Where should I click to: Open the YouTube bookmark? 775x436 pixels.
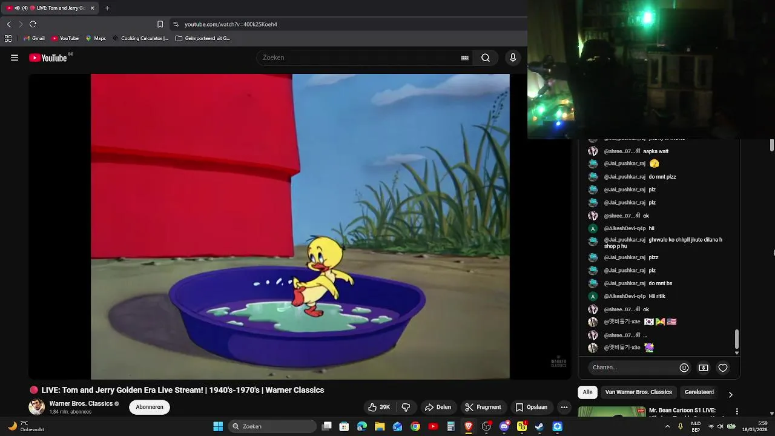tap(65, 38)
